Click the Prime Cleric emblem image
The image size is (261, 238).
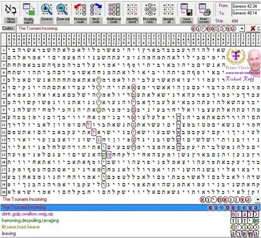(x=236, y=57)
